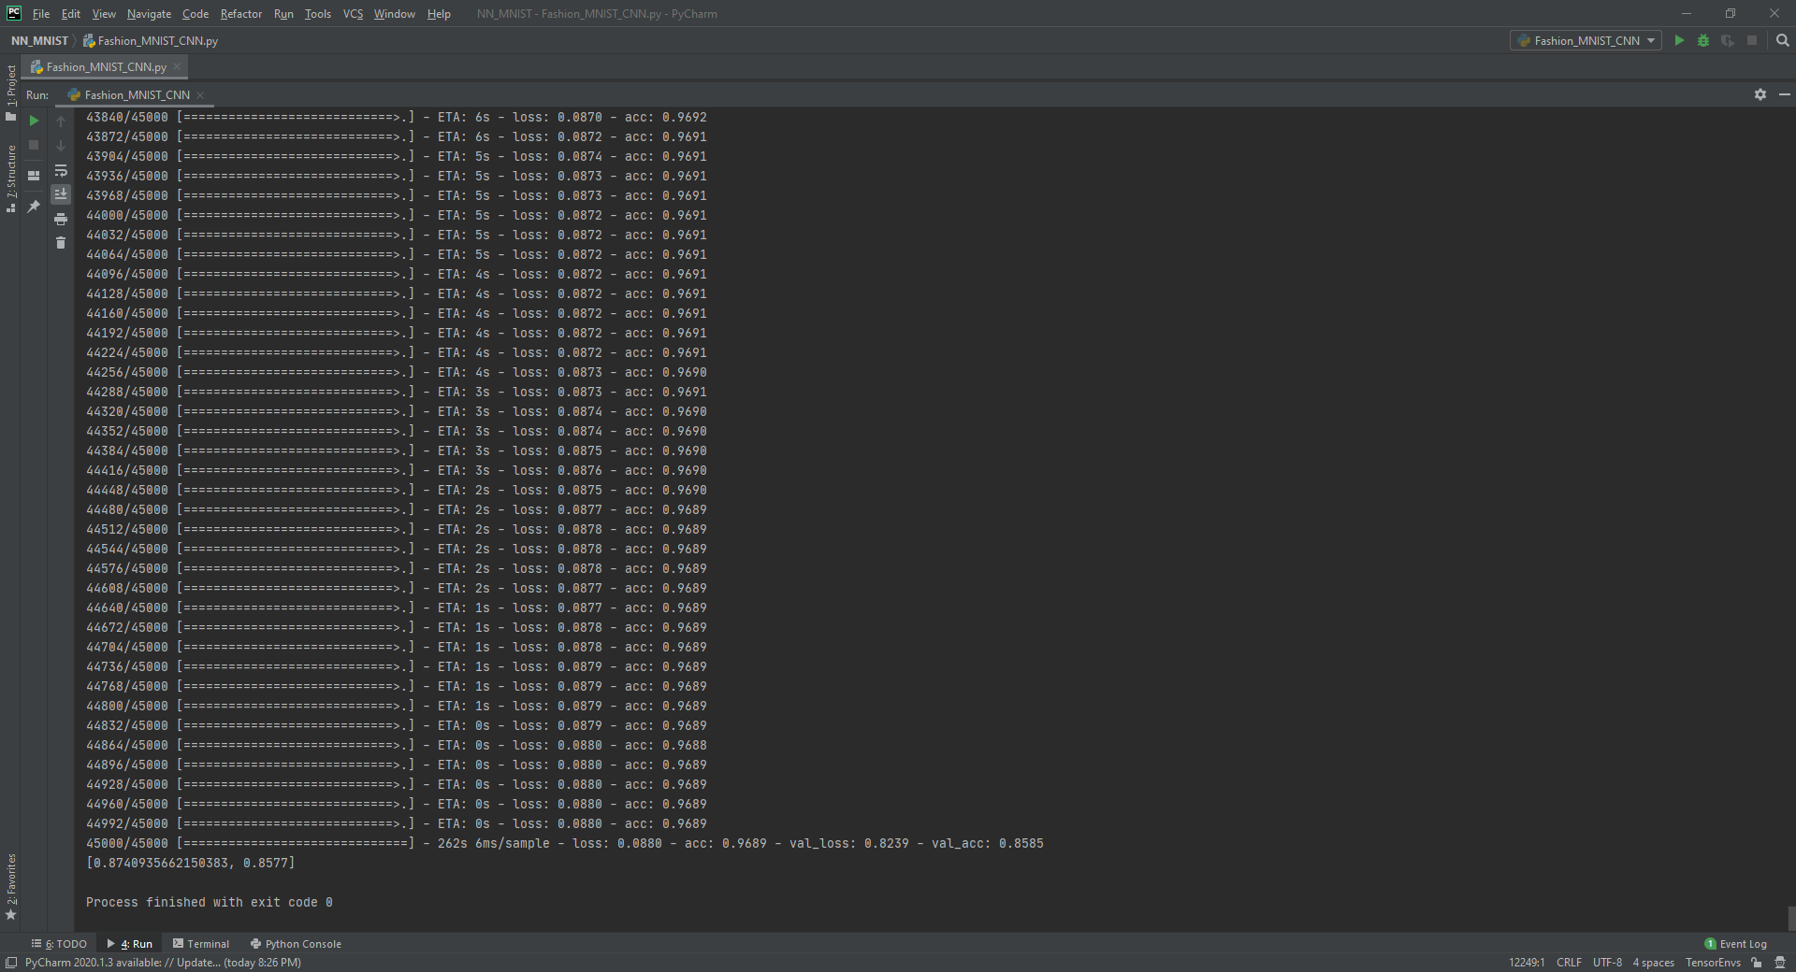Click the console vertical scrollbar thumb
1796x972 pixels.
coord(1790,918)
